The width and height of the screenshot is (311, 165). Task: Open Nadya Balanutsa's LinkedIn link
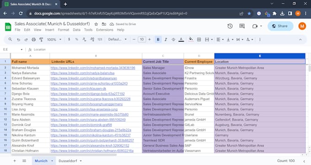click(x=82, y=73)
